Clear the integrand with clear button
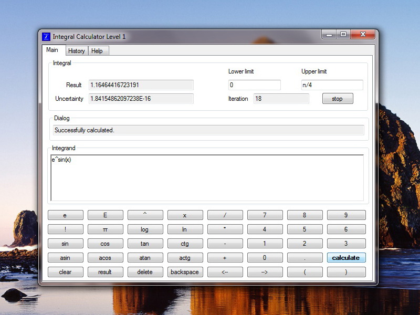420x315 pixels. click(x=66, y=272)
